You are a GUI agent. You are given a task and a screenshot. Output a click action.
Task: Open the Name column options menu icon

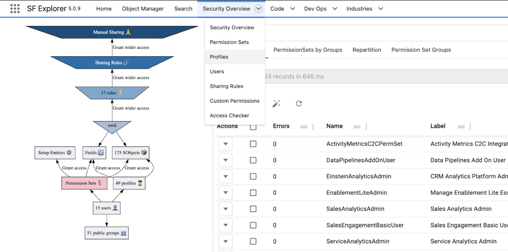(366, 126)
